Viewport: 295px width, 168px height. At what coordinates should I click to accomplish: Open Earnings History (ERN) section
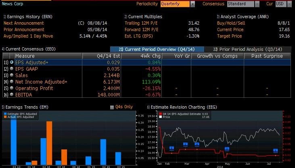tap(28, 17)
